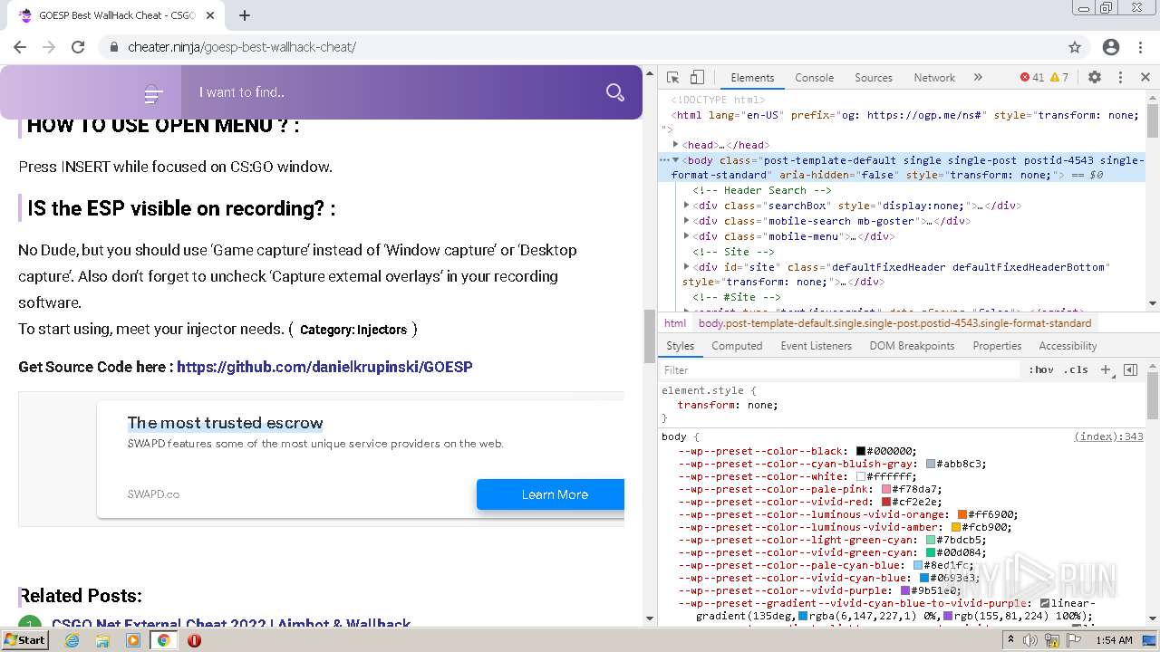Open color picker for white #ffffff swatch

click(861, 476)
